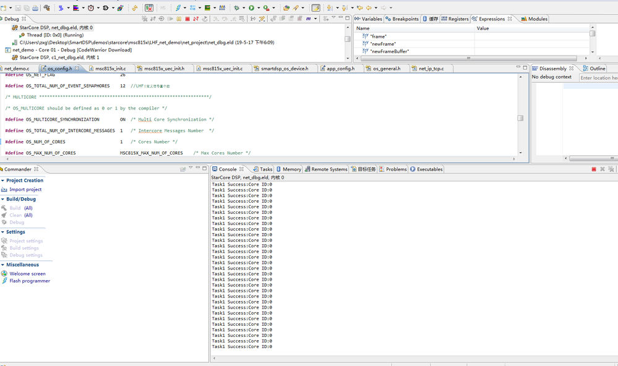
Task: Open the Welcome screen link
Action: 28,274
